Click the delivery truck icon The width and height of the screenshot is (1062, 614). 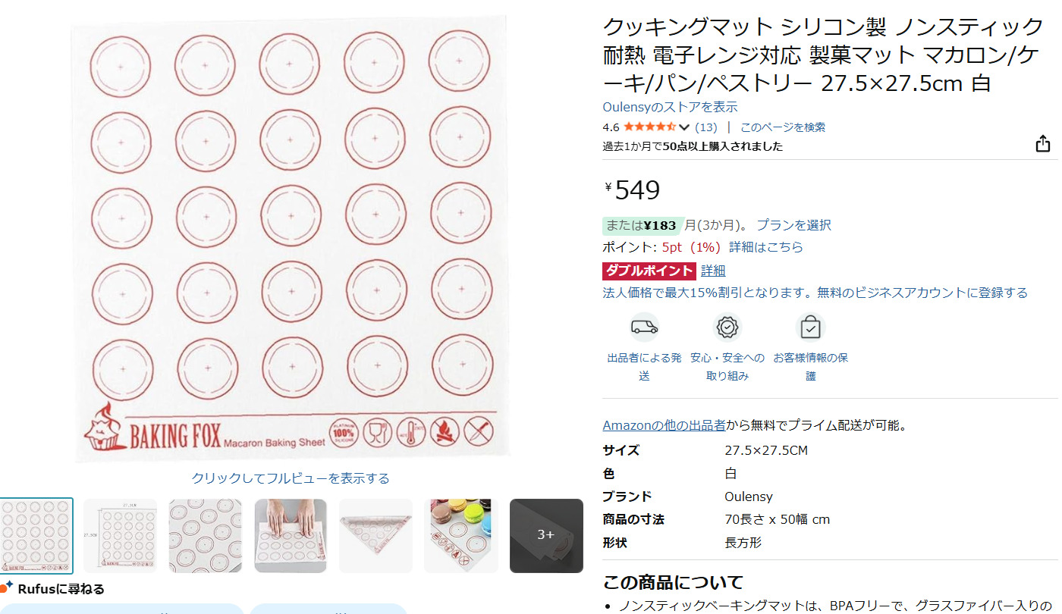[644, 327]
